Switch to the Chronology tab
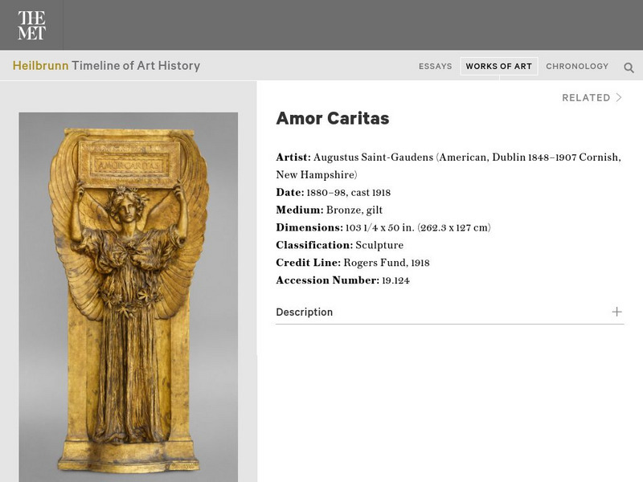The width and height of the screenshot is (643, 482). (577, 67)
